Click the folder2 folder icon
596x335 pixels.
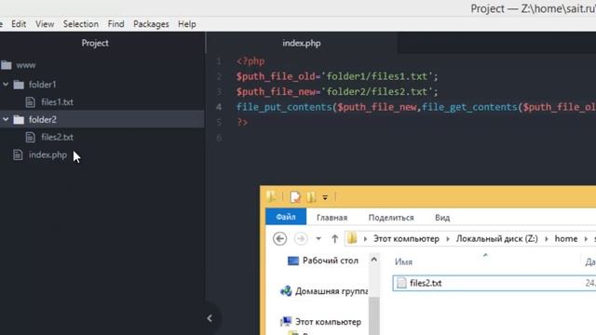[x=19, y=120]
